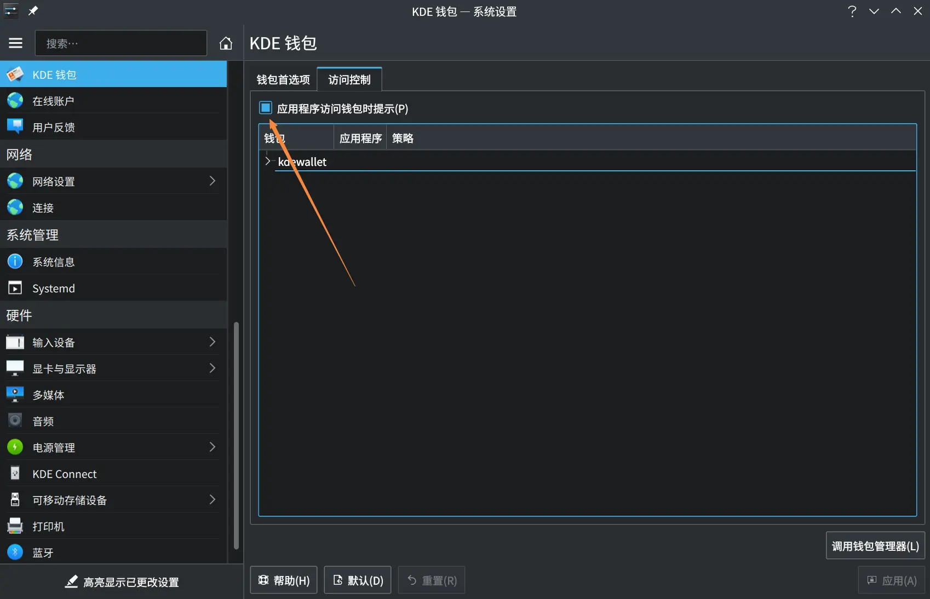Click the 搜索 search field
The image size is (930, 599).
121,43
